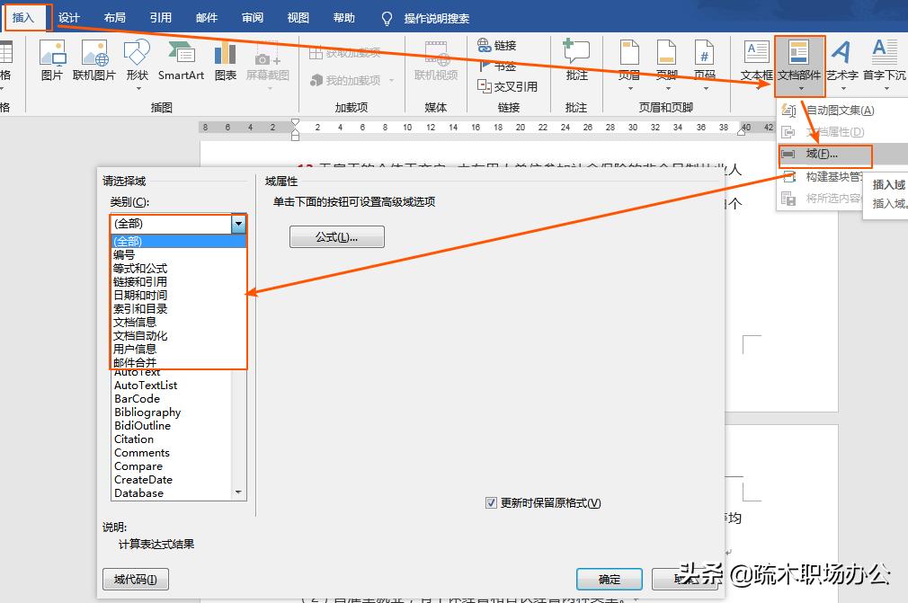Image resolution: width=908 pixels, height=603 pixels.
Task: Insert a 书签 (Bookmark)
Action: 500,65
